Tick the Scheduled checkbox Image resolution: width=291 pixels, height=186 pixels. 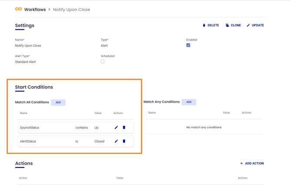point(103,61)
